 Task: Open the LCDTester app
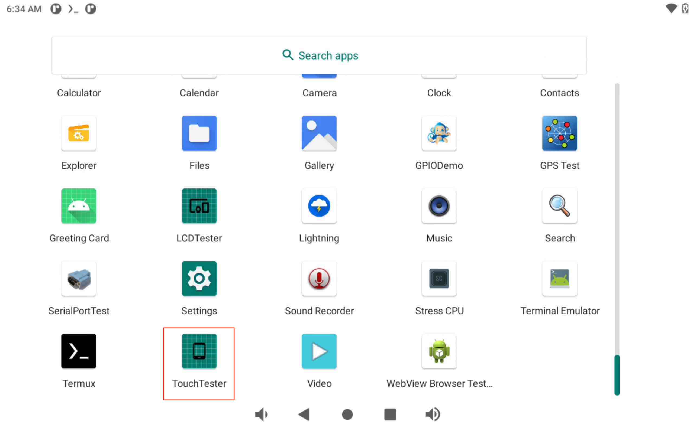tap(199, 206)
